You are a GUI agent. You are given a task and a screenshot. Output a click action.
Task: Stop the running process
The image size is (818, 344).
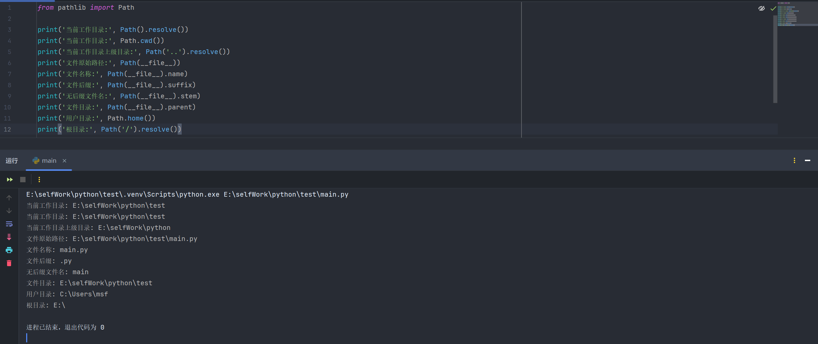pos(23,180)
